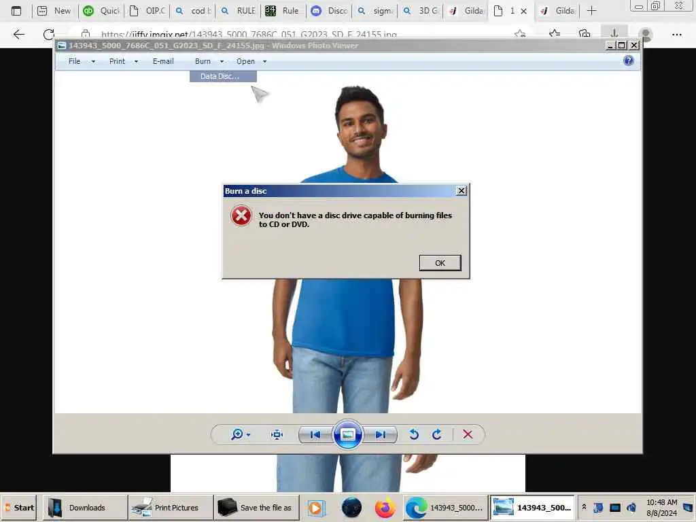Switch to the 3D G search tab

[420, 11]
